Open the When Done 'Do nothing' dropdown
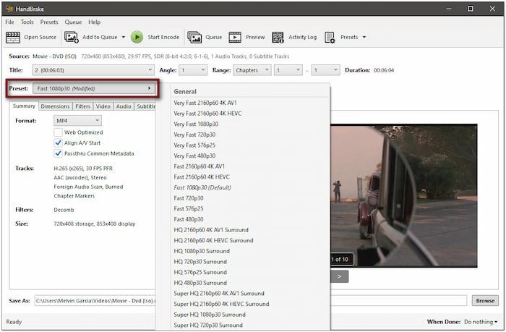The image size is (506, 332). point(481,322)
